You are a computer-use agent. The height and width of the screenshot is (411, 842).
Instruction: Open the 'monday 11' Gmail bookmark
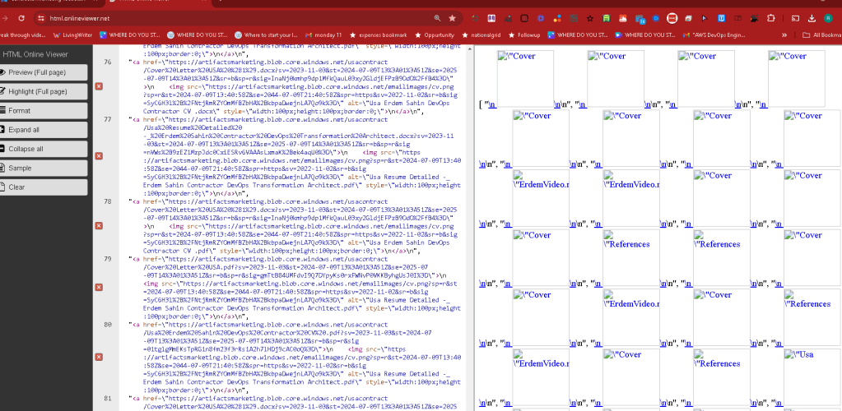323,35
